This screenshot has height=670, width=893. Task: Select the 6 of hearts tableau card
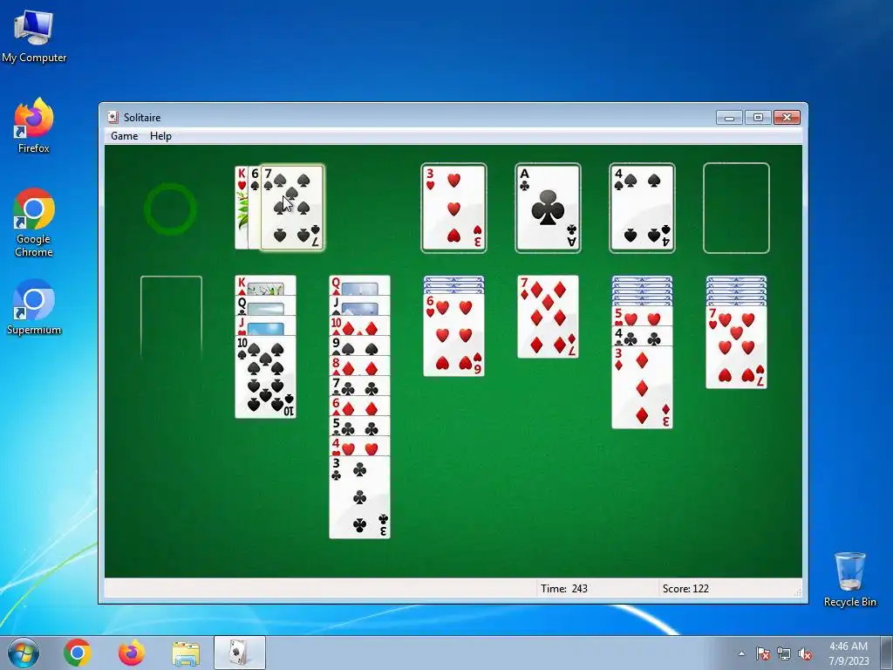coord(453,335)
